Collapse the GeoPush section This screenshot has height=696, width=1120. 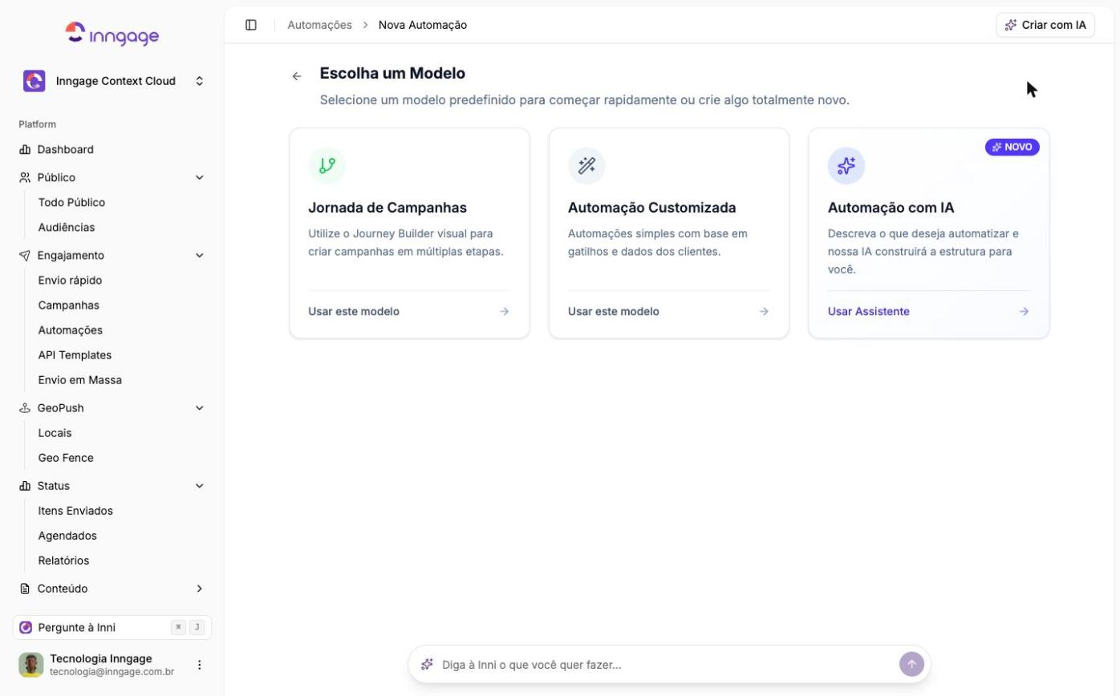[200, 407]
